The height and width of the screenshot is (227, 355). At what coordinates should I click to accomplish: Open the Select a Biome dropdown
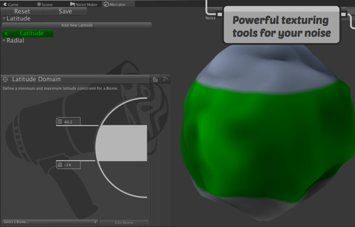click(50, 222)
